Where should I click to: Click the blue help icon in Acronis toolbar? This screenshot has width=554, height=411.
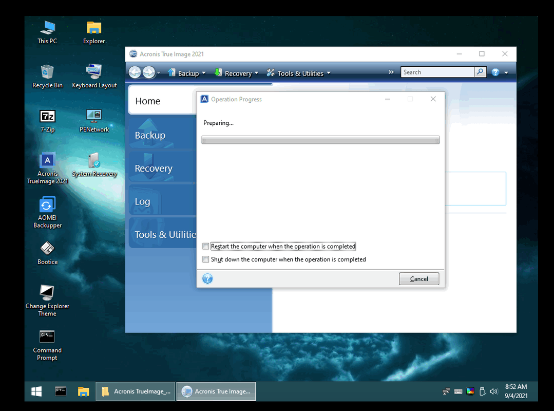[x=495, y=72]
